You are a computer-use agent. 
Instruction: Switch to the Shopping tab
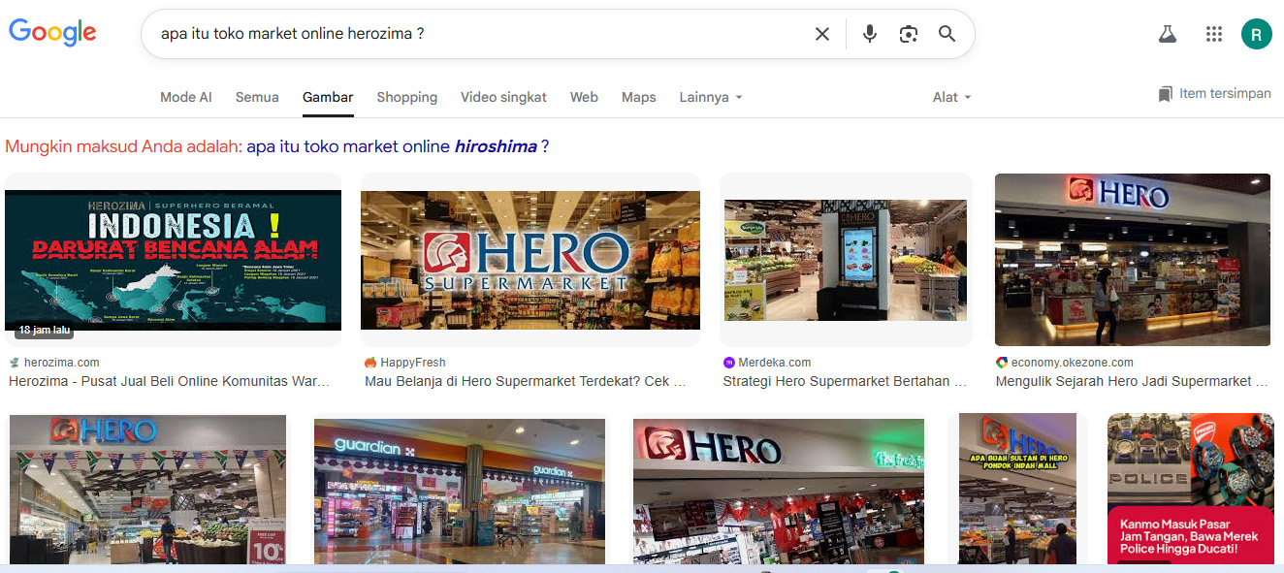pos(407,97)
